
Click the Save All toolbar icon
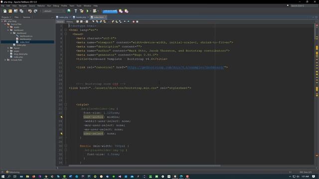click(x=21, y=11)
